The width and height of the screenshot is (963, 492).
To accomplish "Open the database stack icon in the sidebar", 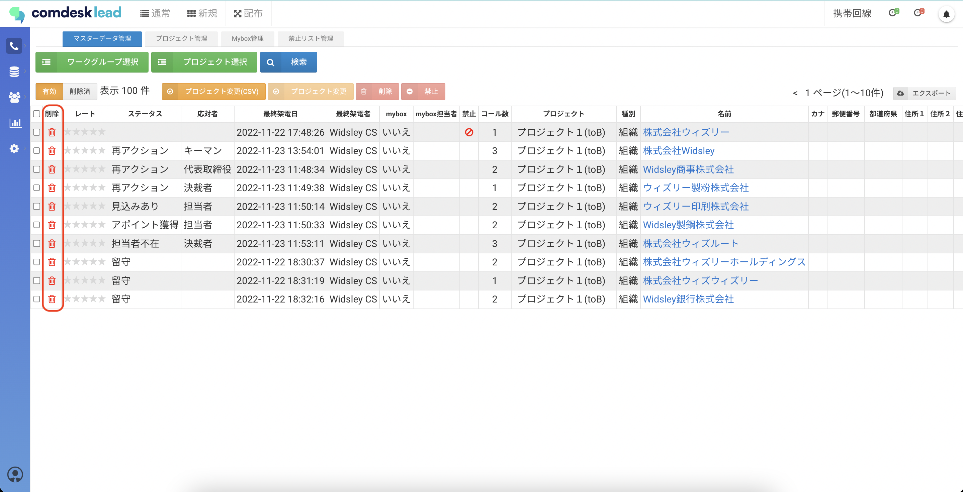I will tap(14, 71).
